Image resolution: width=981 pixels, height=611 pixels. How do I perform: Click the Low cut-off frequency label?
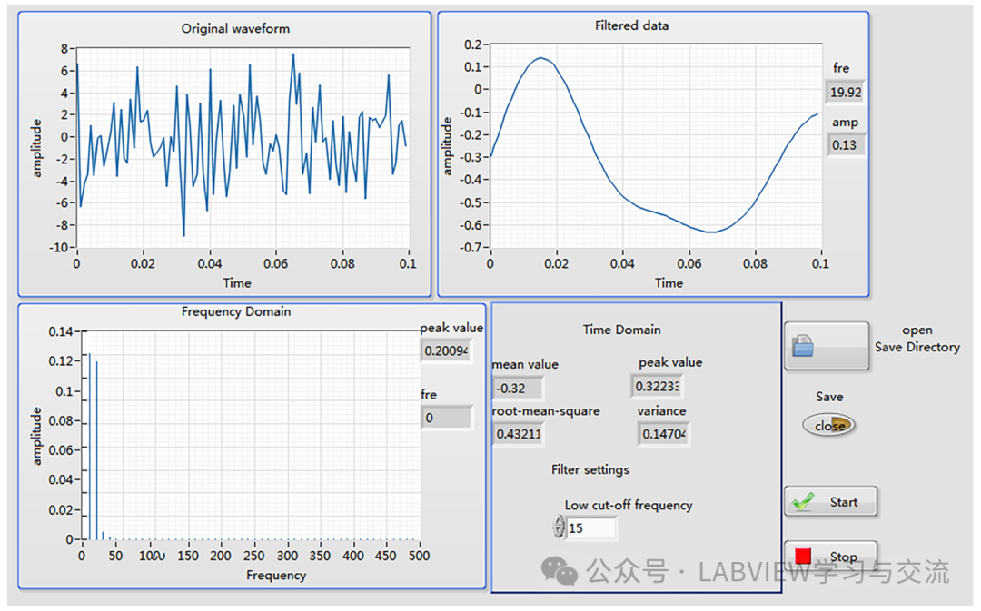point(629,506)
